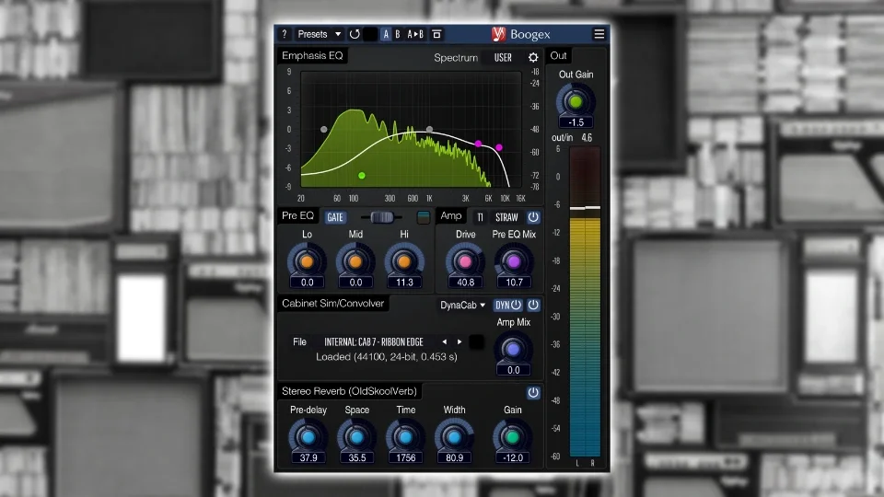Edit the reverb Gain value -12.0
This screenshot has width=884, height=497.
tap(513, 457)
